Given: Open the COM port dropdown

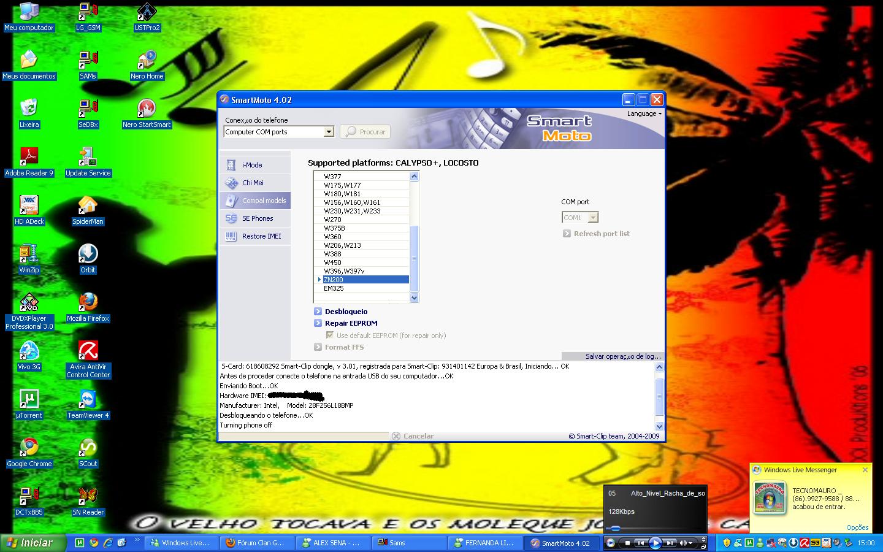Looking at the screenshot, I should [580, 218].
